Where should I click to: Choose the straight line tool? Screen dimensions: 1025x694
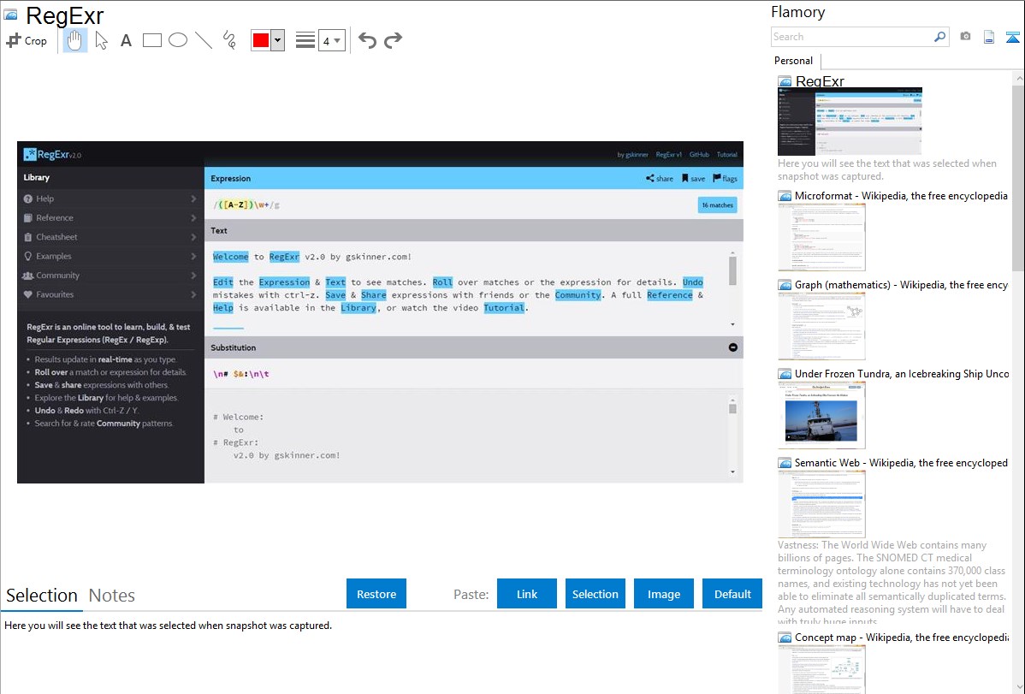click(x=204, y=40)
